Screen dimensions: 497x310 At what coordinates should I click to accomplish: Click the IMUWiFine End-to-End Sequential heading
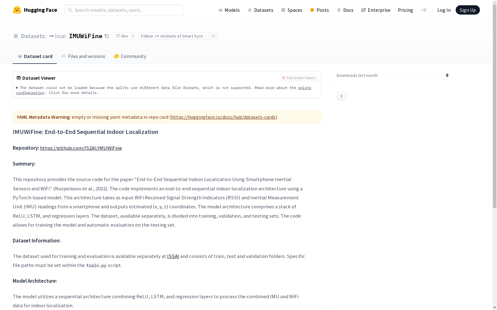click(x=85, y=132)
